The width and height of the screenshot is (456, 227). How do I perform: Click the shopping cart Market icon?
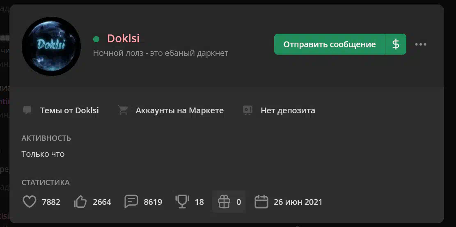point(123,110)
